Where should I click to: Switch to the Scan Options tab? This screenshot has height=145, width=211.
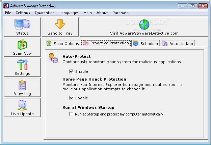click(63, 44)
